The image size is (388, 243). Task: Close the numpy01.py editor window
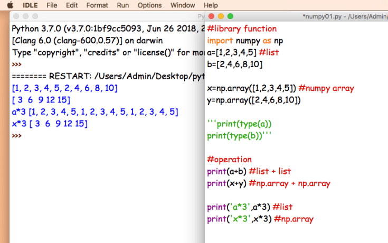coord(211,17)
